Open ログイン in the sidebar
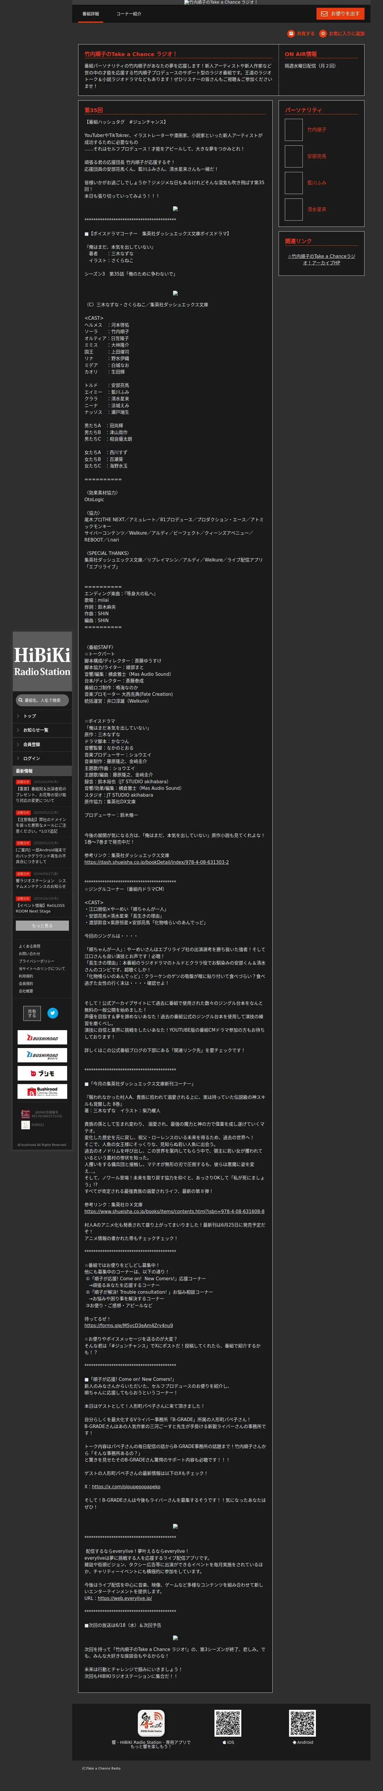Viewport: 383px width, 1791px height. [42, 758]
